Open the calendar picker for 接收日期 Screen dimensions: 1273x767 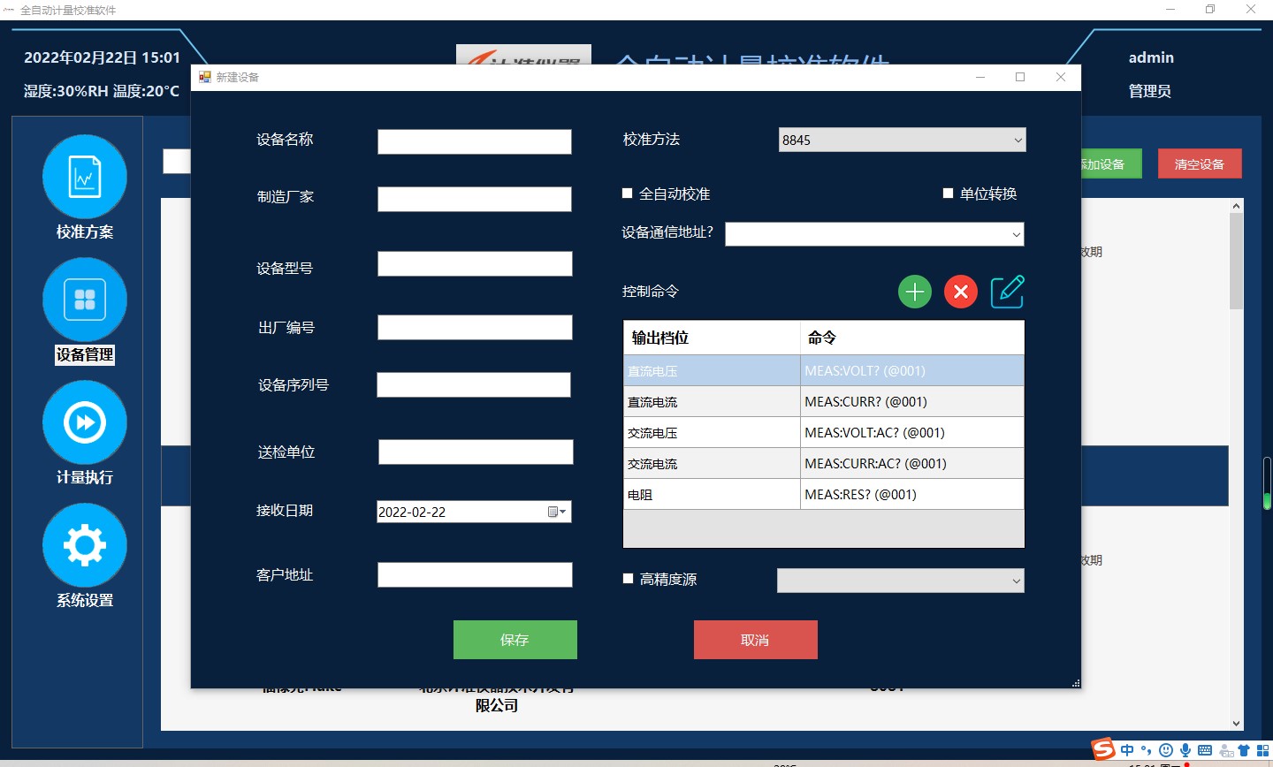coord(557,513)
